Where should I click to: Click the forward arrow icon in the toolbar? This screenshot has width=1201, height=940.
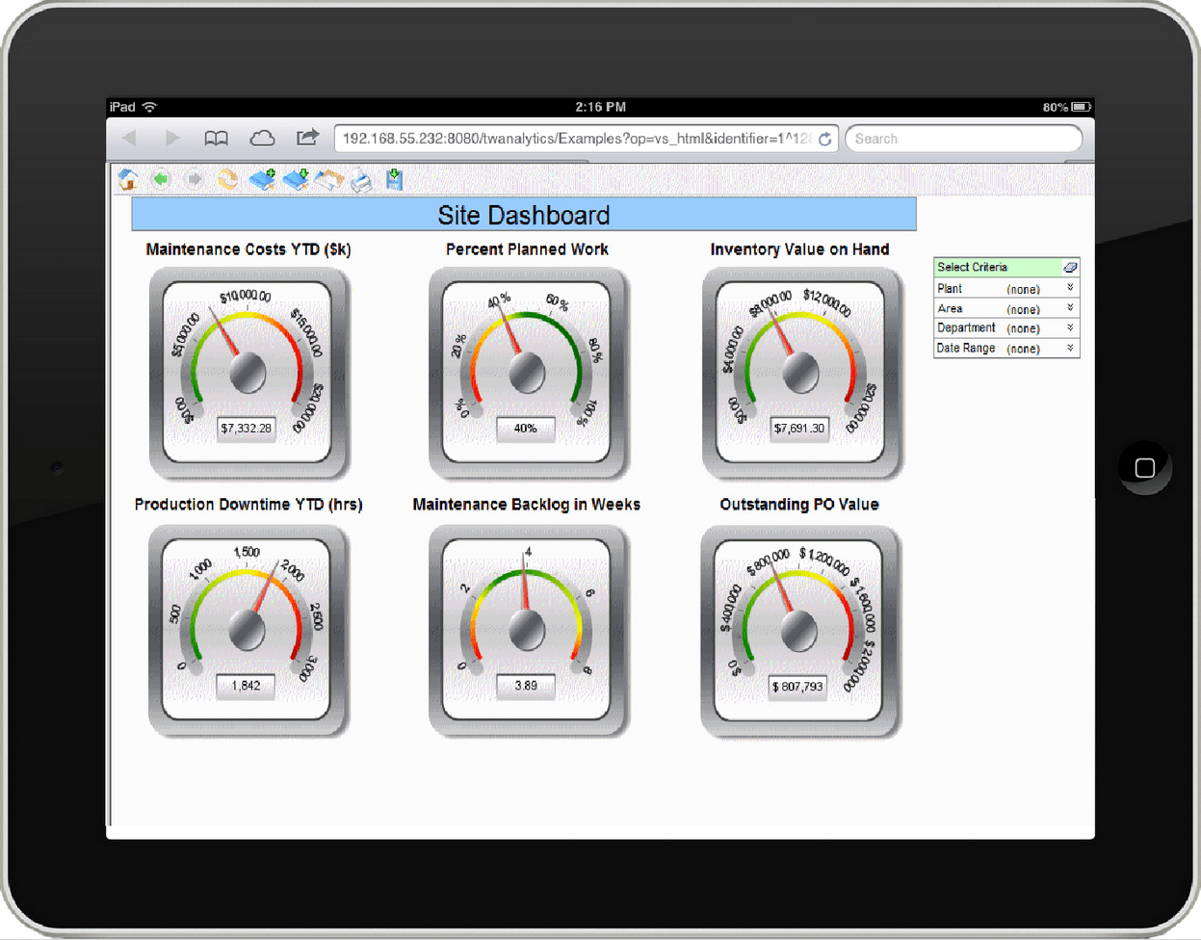(x=193, y=180)
